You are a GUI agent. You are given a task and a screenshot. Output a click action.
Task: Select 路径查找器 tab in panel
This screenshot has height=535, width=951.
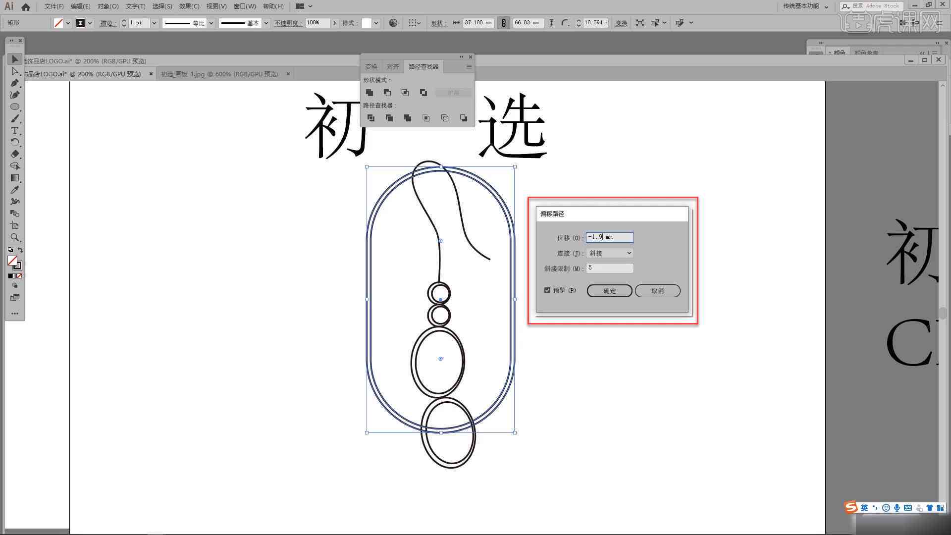click(423, 66)
